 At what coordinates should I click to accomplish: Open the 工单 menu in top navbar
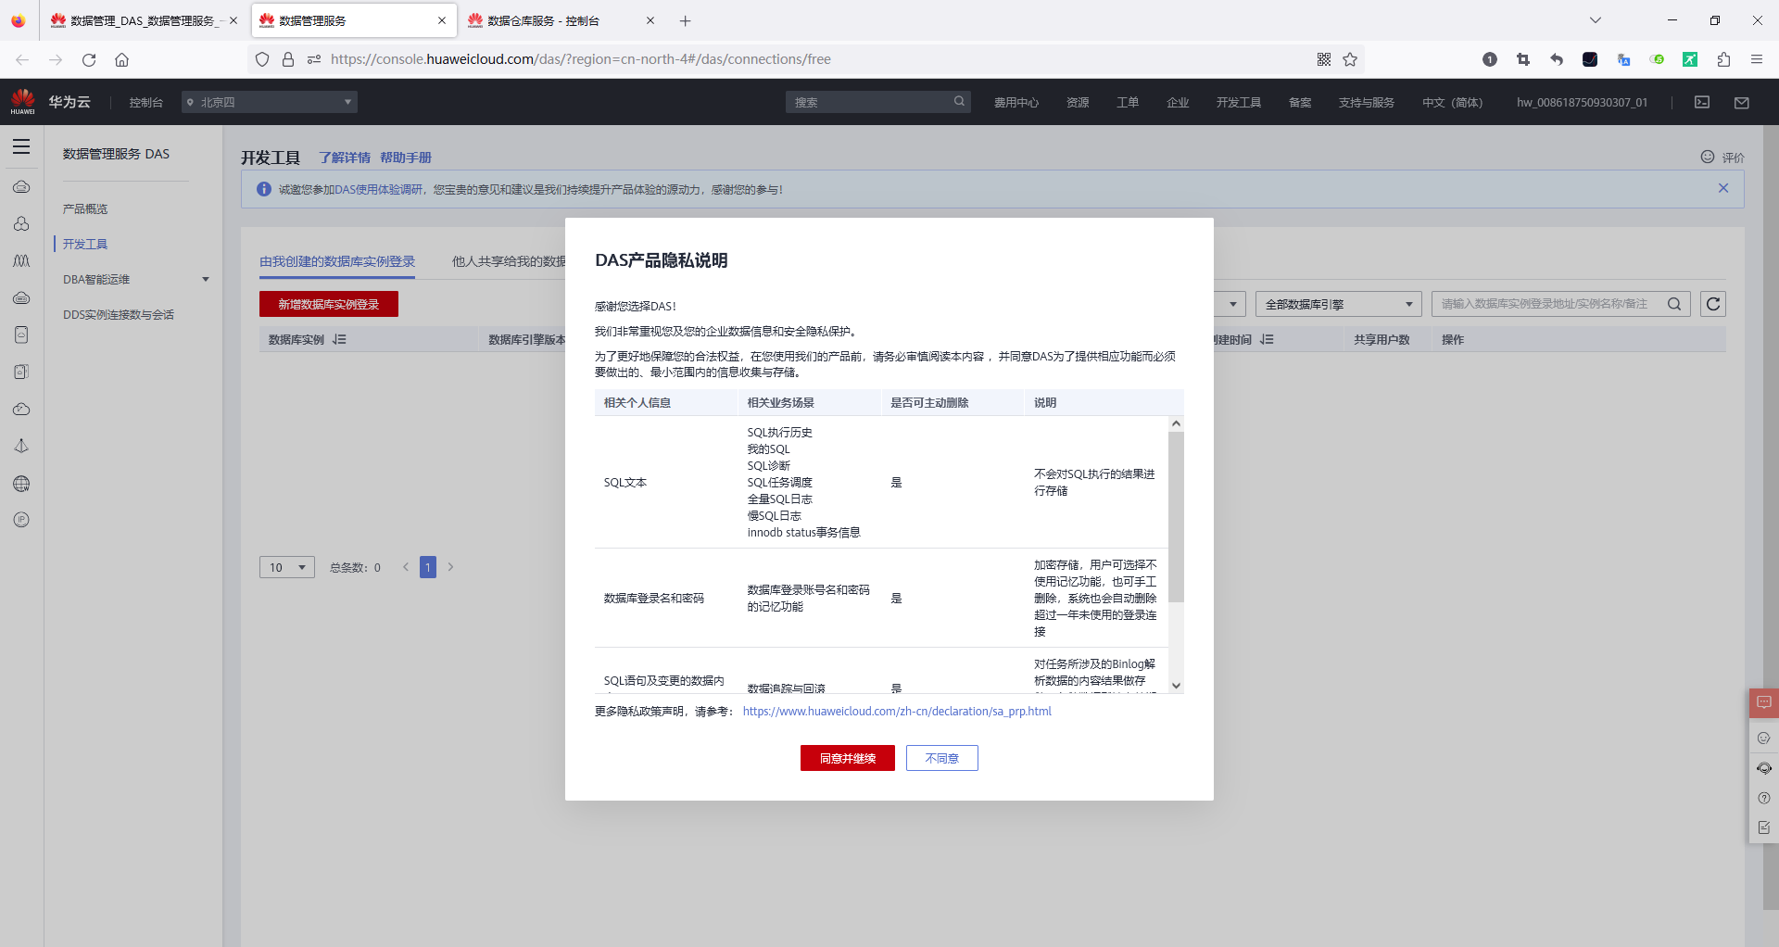pyautogui.click(x=1127, y=102)
